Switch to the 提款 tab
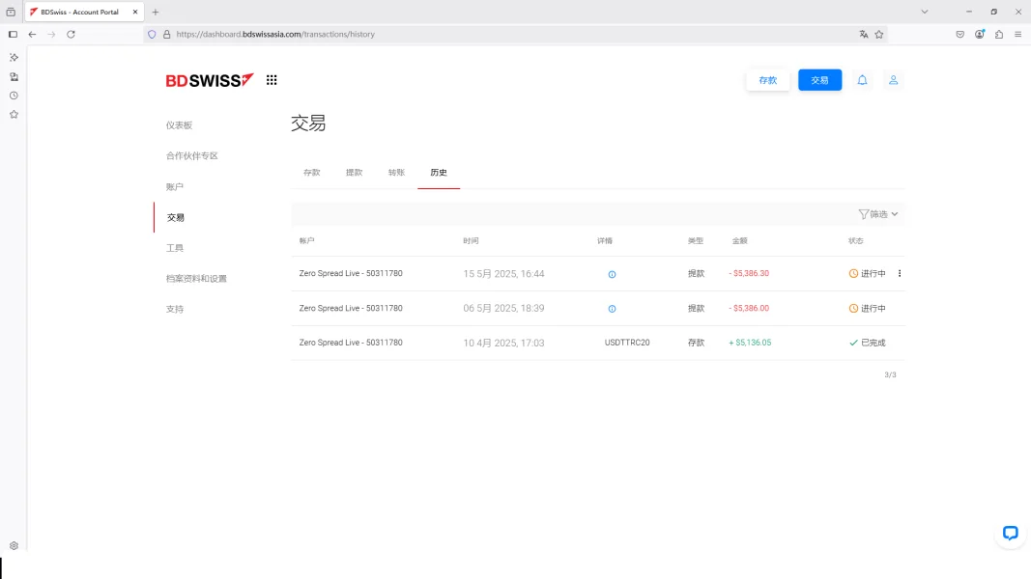This screenshot has width=1031, height=579. click(x=354, y=173)
